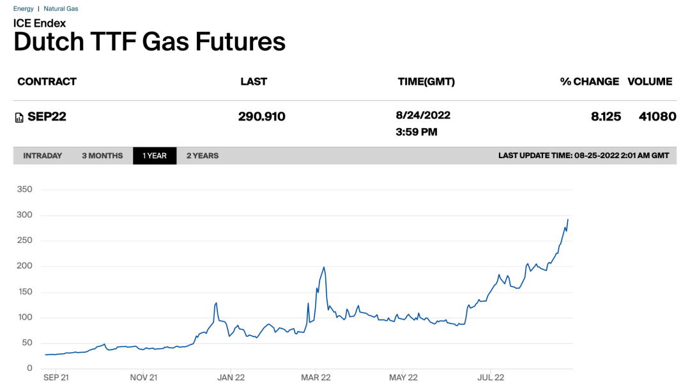Screen dimensions: 690x391
Task: Click the chart's price spike near MAR 22
Action: (325, 267)
